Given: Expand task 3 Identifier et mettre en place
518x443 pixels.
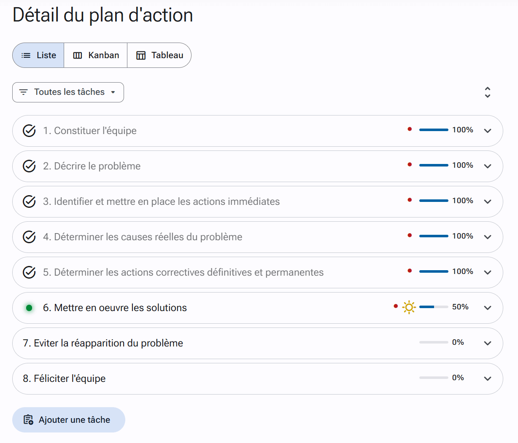Looking at the screenshot, I should point(488,201).
